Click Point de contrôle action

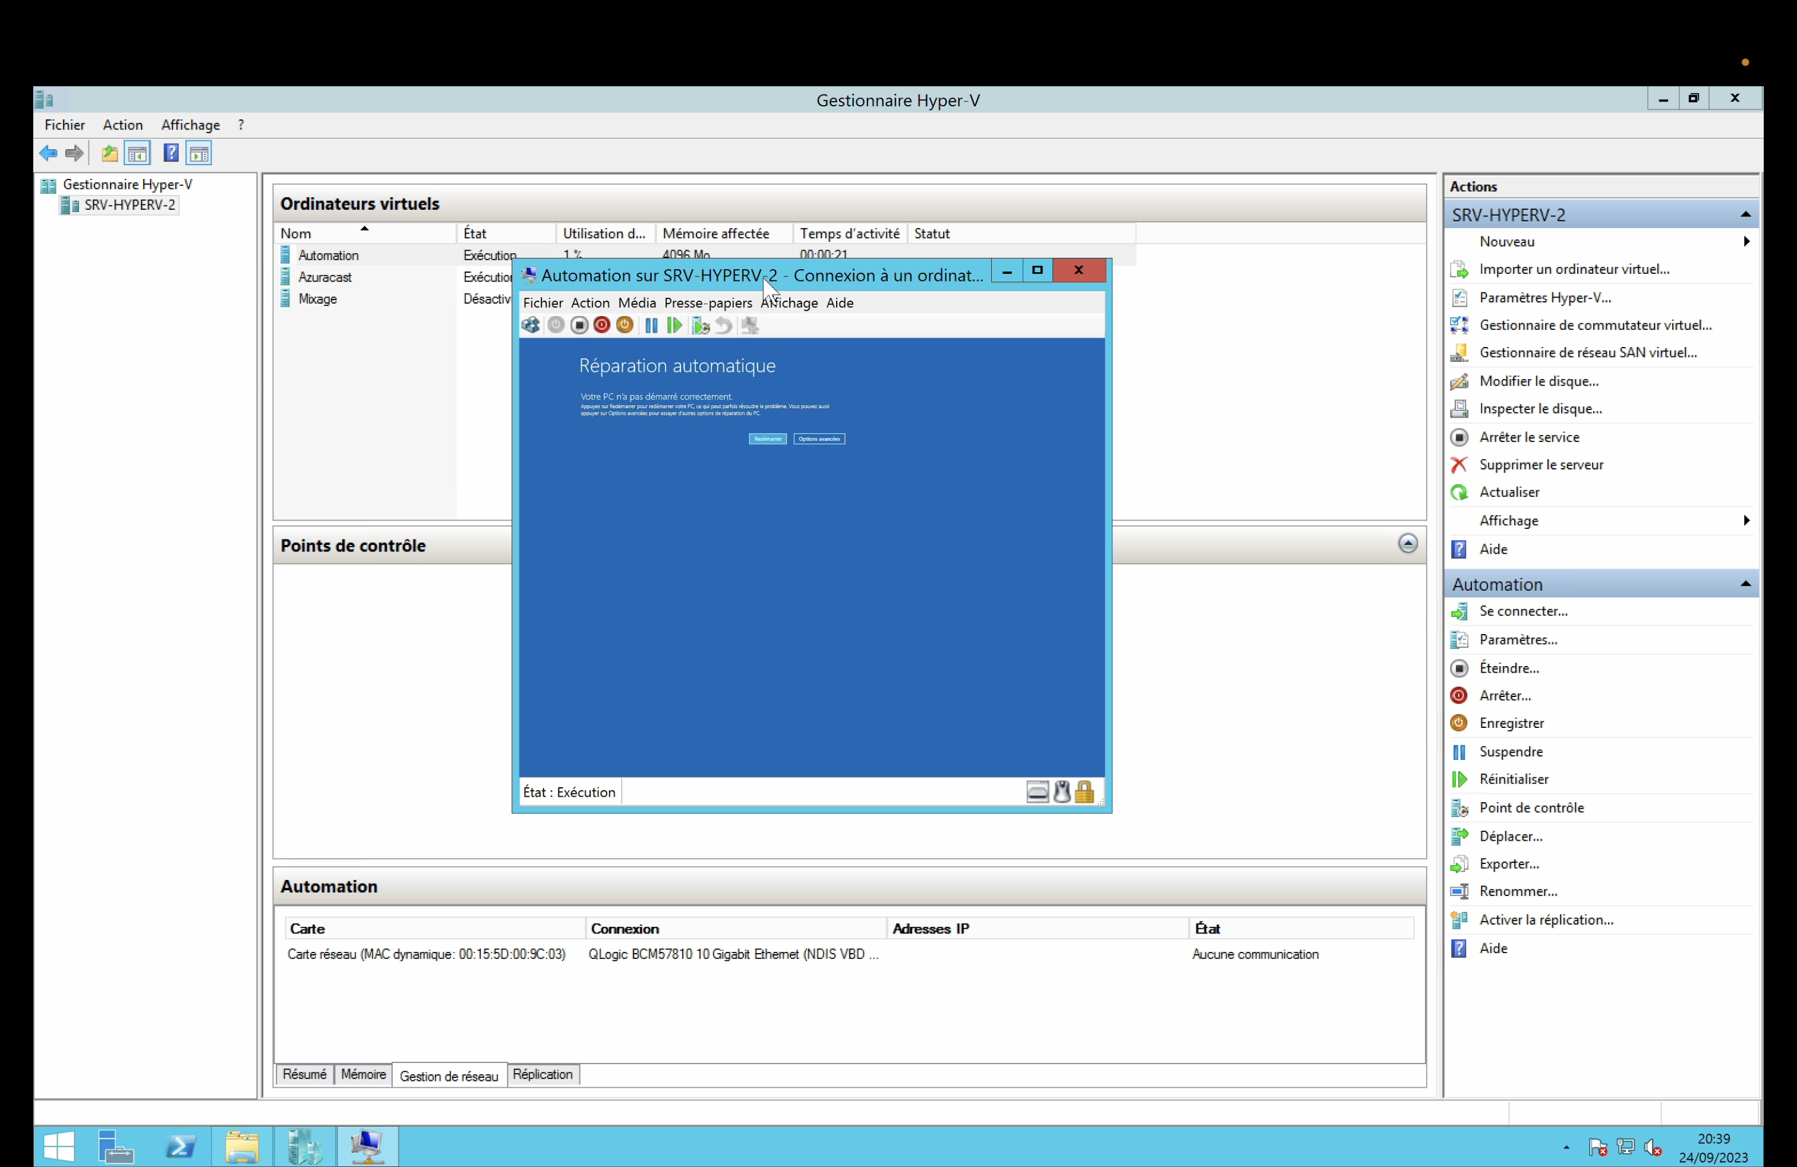(1531, 808)
